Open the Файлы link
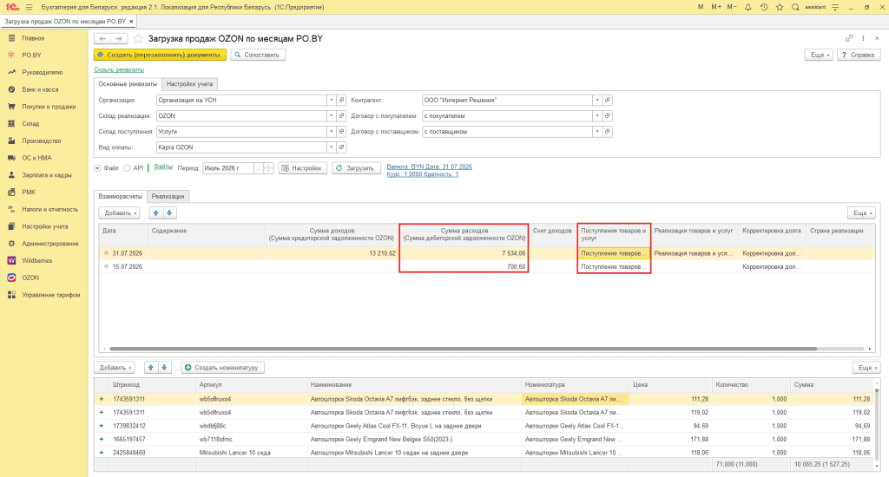The height and width of the screenshot is (477, 889). point(163,167)
